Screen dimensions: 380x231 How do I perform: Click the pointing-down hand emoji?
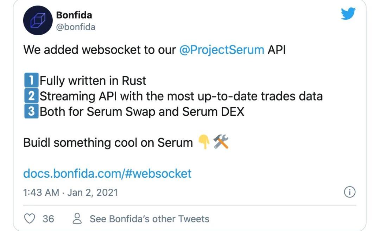[204, 142]
